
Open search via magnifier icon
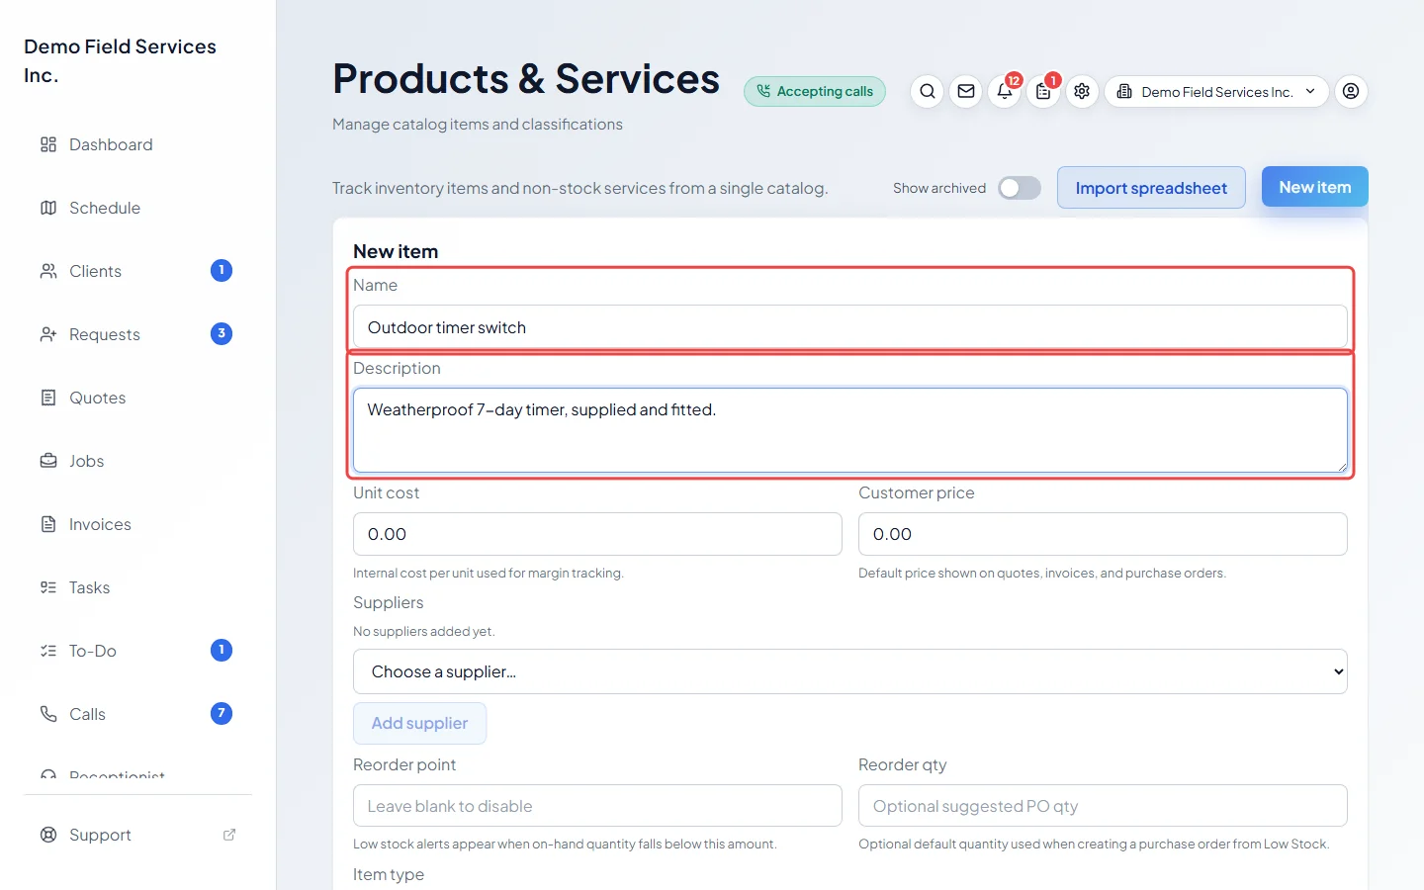click(927, 92)
